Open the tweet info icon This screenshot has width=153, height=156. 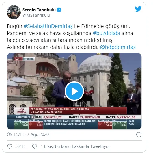[139, 135]
